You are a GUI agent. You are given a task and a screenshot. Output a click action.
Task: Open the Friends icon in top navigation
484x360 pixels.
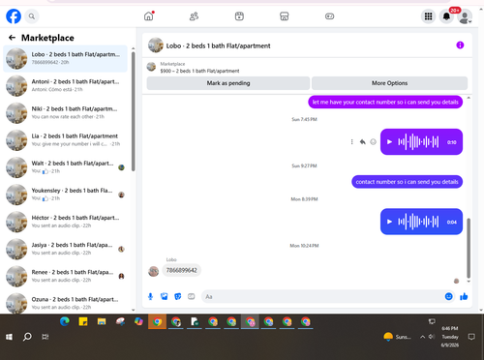pyautogui.click(x=194, y=16)
